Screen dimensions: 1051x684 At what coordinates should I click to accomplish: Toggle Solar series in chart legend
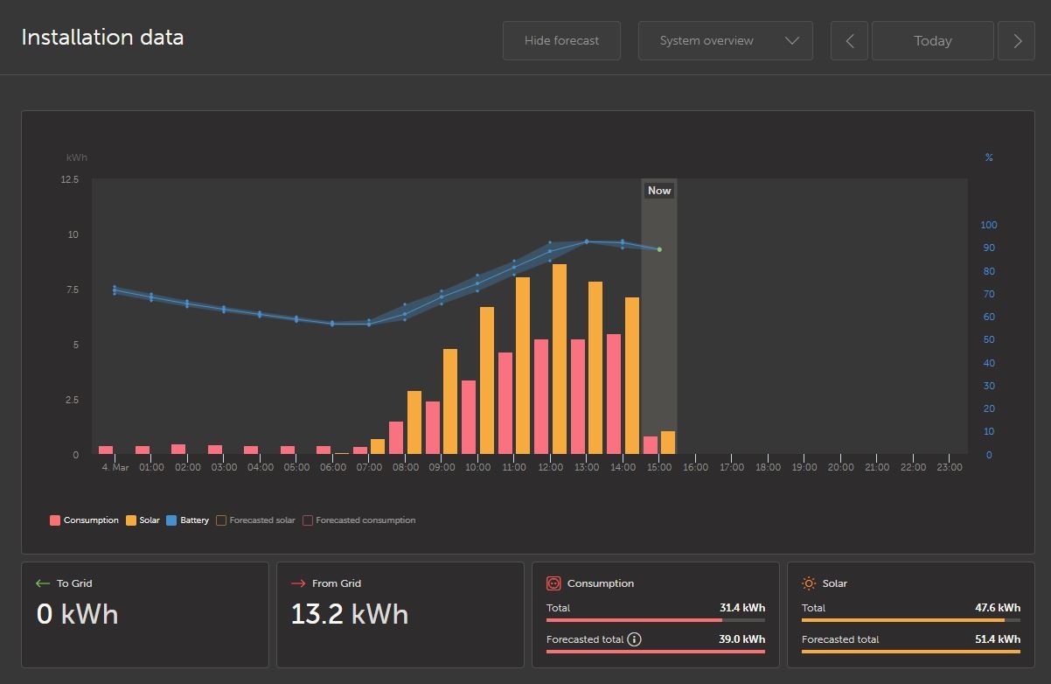(143, 520)
